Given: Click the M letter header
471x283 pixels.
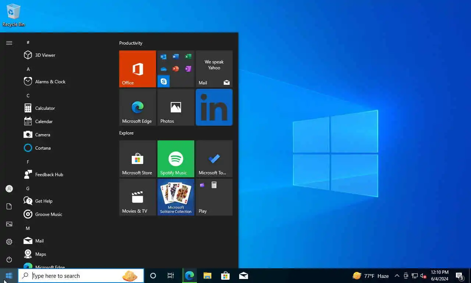Looking at the screenshot, I should [x=28, y=228].
